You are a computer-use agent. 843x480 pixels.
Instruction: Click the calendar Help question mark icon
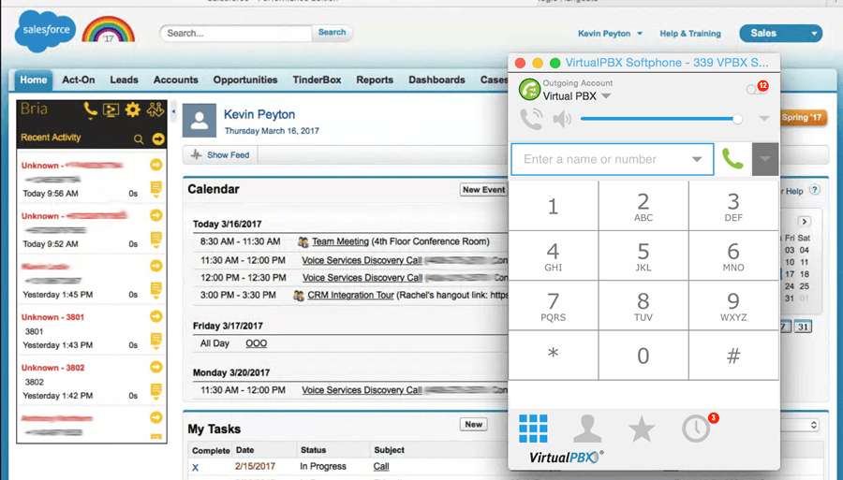pyautogui.click(x=815, y=190)
